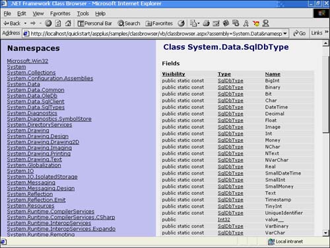Open System.Data.OleDb namespace link

click(x=32, y=96)
